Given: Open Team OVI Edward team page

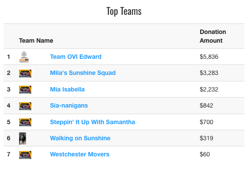Looking at the screenshot, I should coord(76,57).
